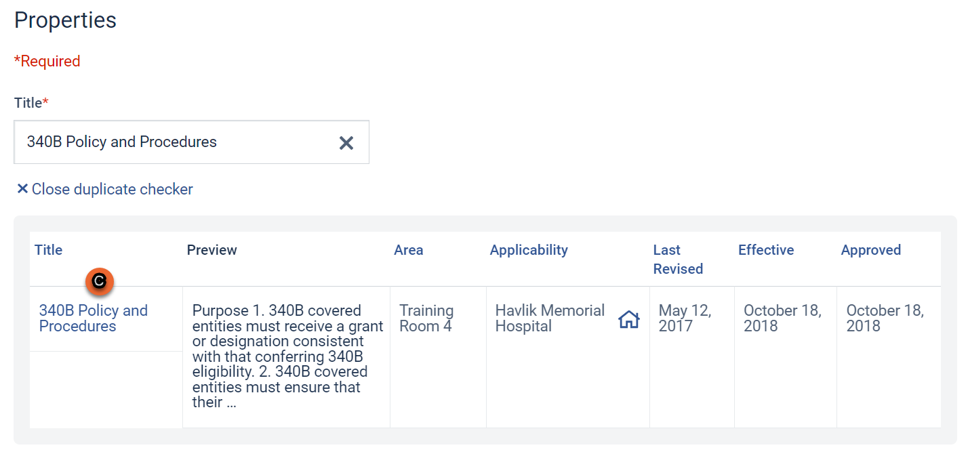Click the home icon beside Havlik Memorial Hospital
968x454 pixels.
pyautogui.click(x=629, y=318)
